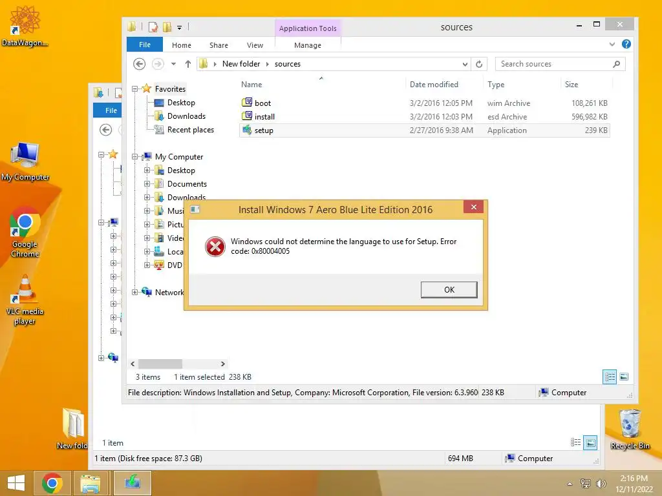Screen dimensions: 662x496
Task: Sort by the Name column header
Action: 251,85
